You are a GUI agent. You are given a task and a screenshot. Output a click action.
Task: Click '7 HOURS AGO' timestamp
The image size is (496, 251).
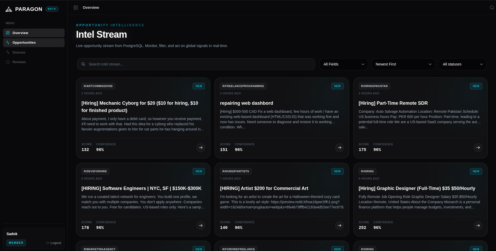(230, 179)
